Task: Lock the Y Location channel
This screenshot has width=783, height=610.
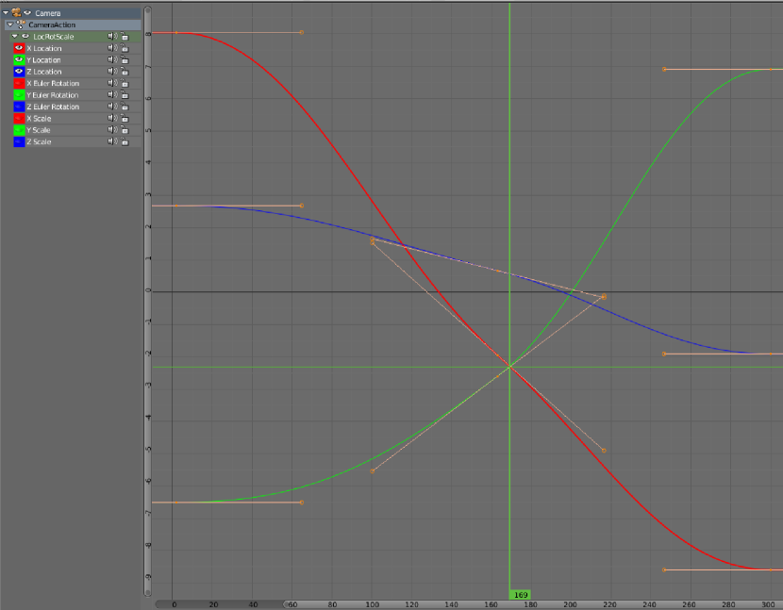Action: [x=125, y=59]
